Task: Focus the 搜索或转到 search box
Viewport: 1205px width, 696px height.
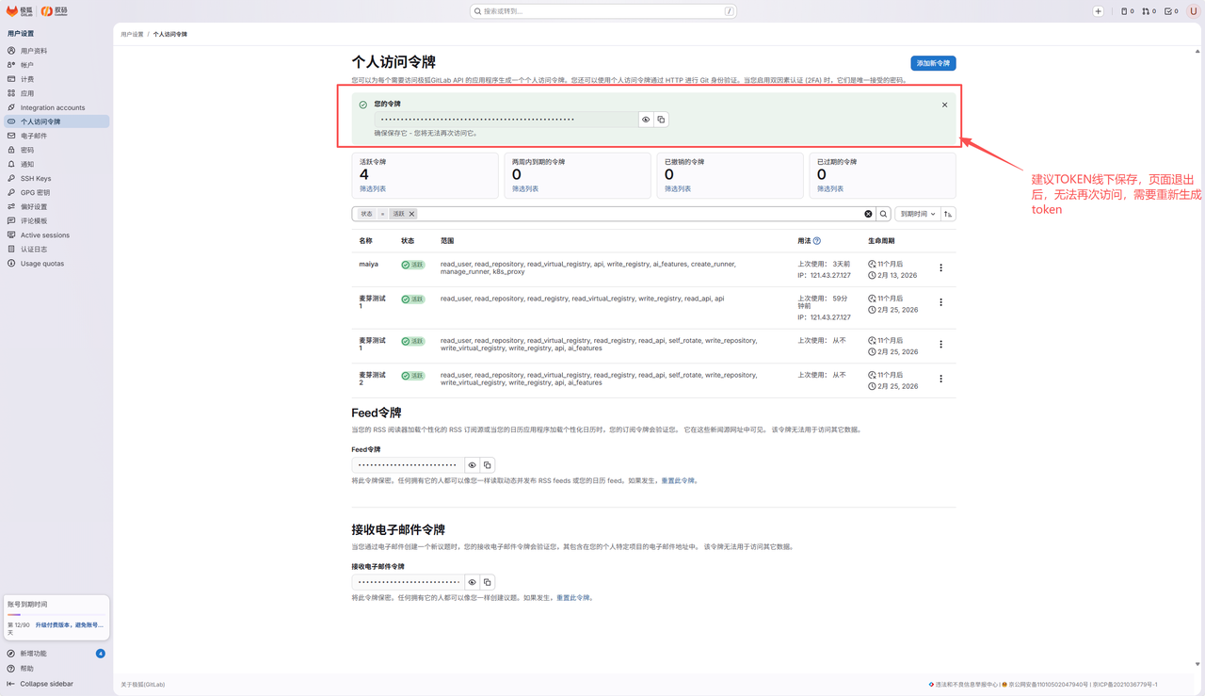Action: 603,11
